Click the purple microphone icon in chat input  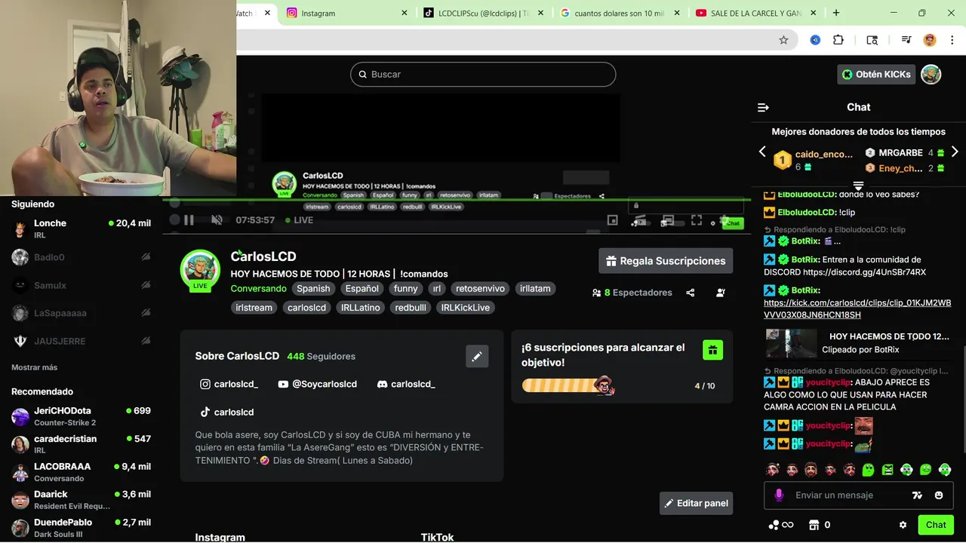tap(779, 495)
